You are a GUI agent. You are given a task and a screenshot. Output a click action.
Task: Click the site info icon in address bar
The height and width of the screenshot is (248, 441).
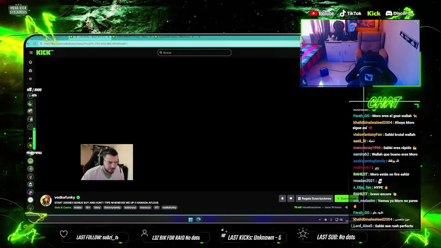coord(41,44)
